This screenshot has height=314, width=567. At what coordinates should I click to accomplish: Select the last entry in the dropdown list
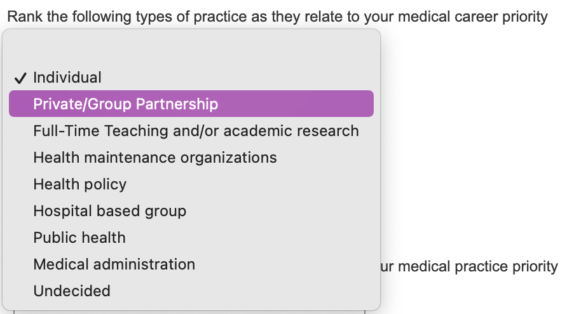point(72,291)
